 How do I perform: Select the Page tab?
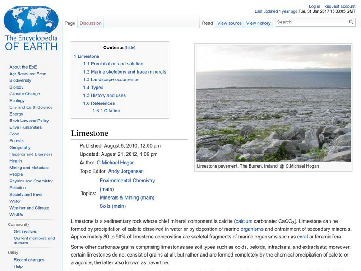coord(70,23)
